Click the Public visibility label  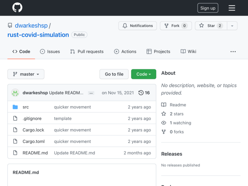tap(79, 35)
